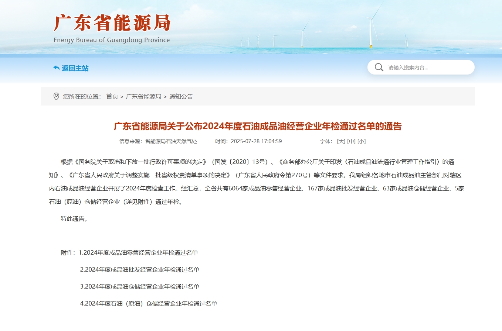Click the Energy Bureau of Guangdong Province subtitle
The width and height of the screenshot is (502, 331).
click(x=112, y=40)
